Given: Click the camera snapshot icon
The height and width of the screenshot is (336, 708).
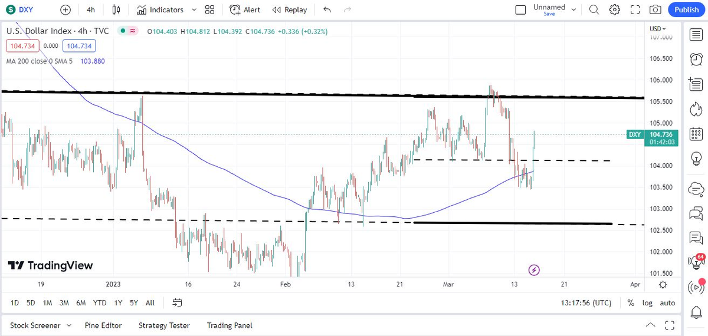Looking at the screenshot, I should pos(655,9).
